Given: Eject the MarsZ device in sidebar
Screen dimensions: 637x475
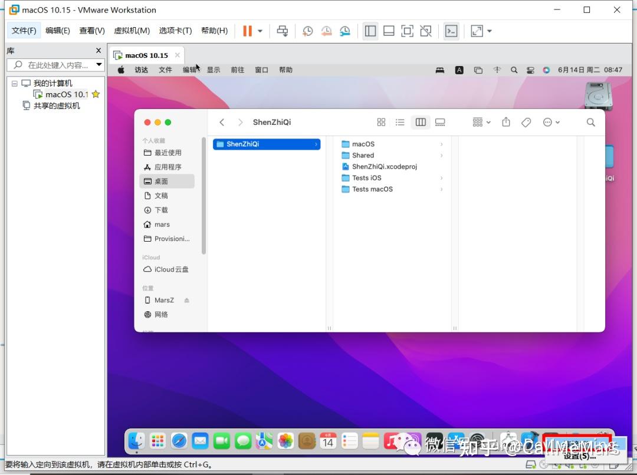Looking at the screenshot, I should (x=186, y=301).
